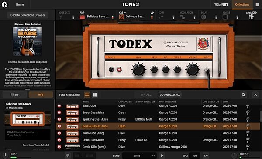Click the Reverb module icon

point(225,17)
